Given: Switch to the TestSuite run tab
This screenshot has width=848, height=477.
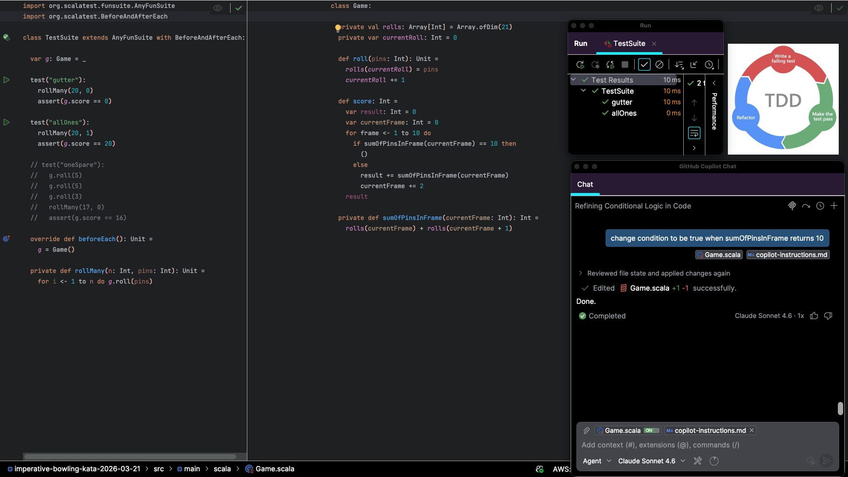Looking at the screenshot, I should [629, 43].
